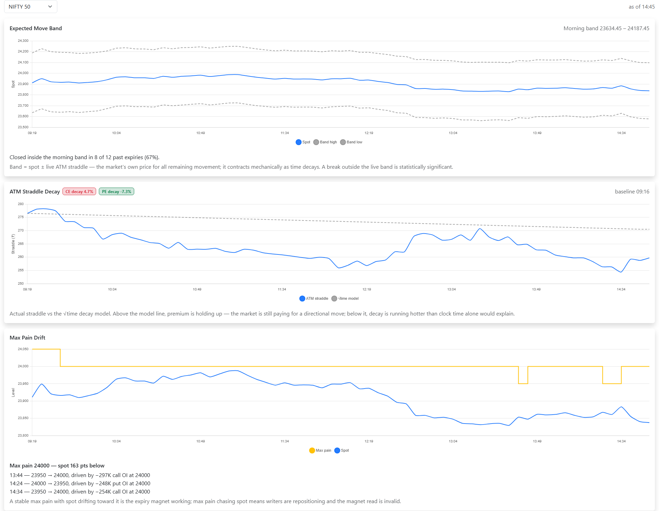Click the 10:49 x-axis tick in Expected Move Band
Viewport: 659px width, 511px height.
coord(200,133)
